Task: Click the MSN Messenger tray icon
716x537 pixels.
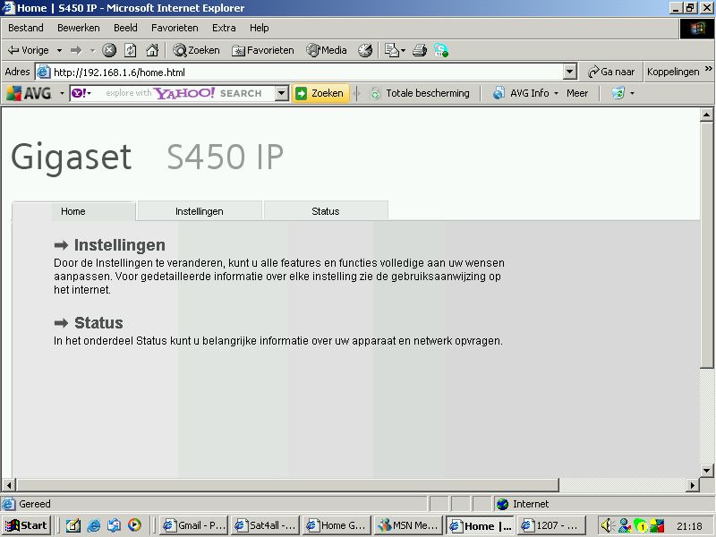Action: (624, 526)
